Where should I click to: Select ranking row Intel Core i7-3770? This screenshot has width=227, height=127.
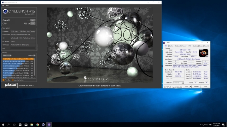[18, 71]
